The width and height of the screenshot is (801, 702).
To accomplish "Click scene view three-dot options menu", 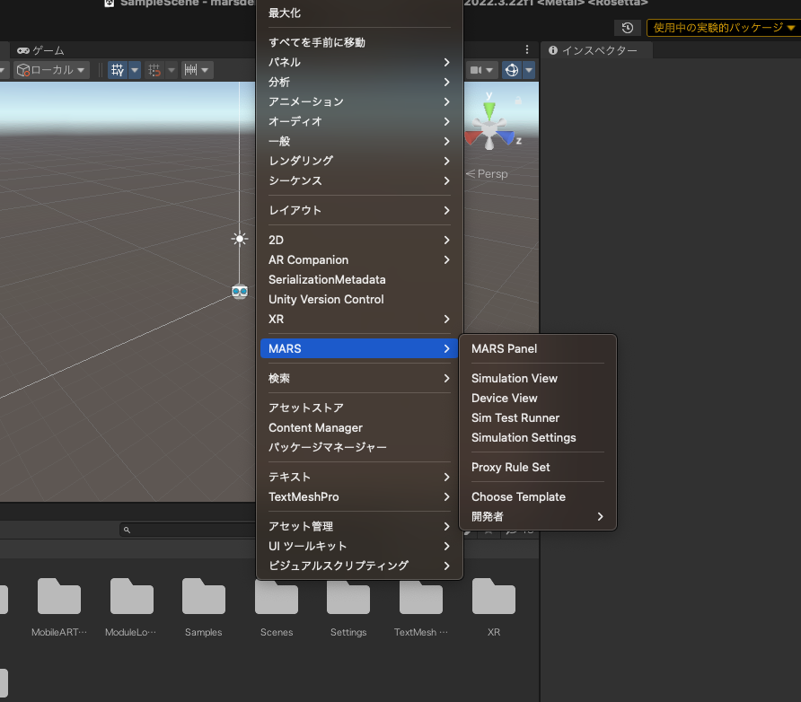I will (527, 49).
